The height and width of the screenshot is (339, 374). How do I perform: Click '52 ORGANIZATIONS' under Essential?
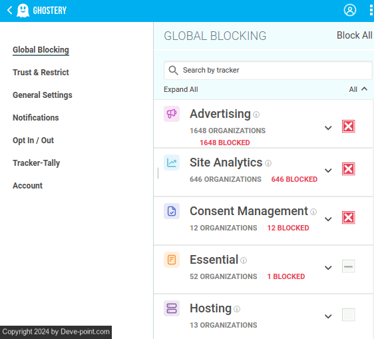(224, 276)
